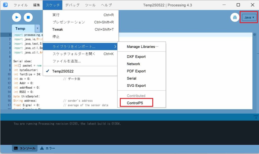
Task: Stop the sketch with the square button
Action: (28, 17)
